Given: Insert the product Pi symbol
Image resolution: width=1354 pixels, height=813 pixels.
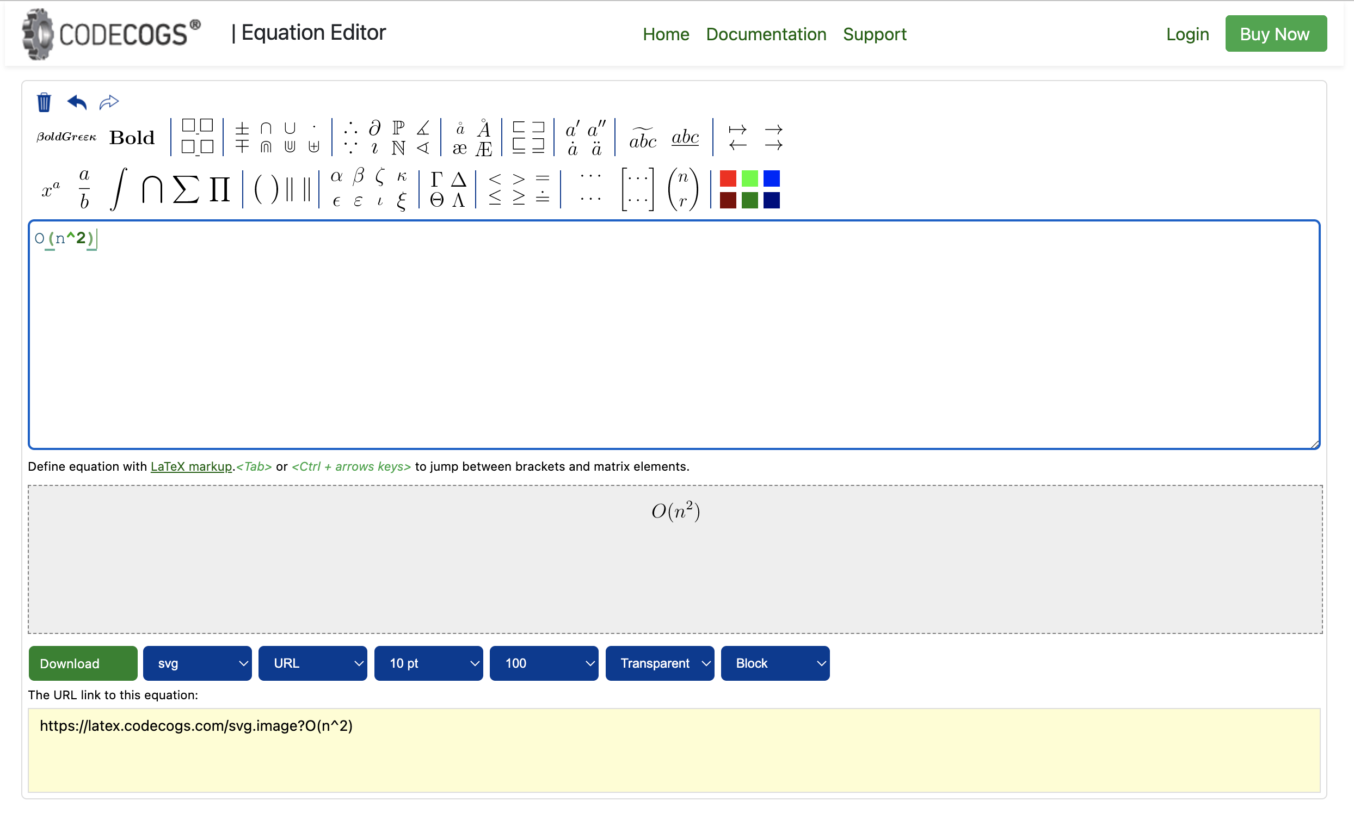Looking at the screenshot, I should point(219,189).
